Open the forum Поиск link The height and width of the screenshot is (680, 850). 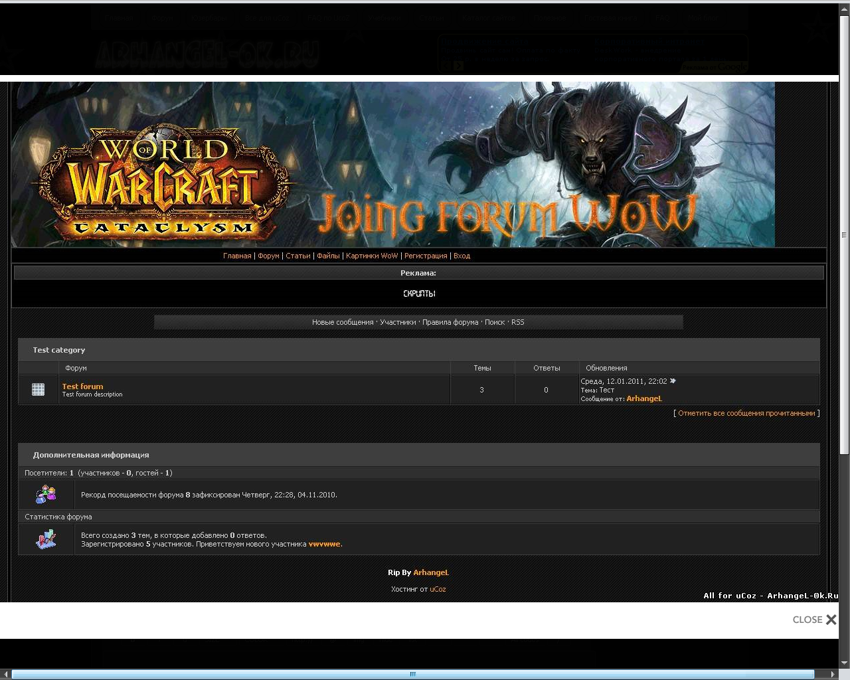(x=495, y=322)
